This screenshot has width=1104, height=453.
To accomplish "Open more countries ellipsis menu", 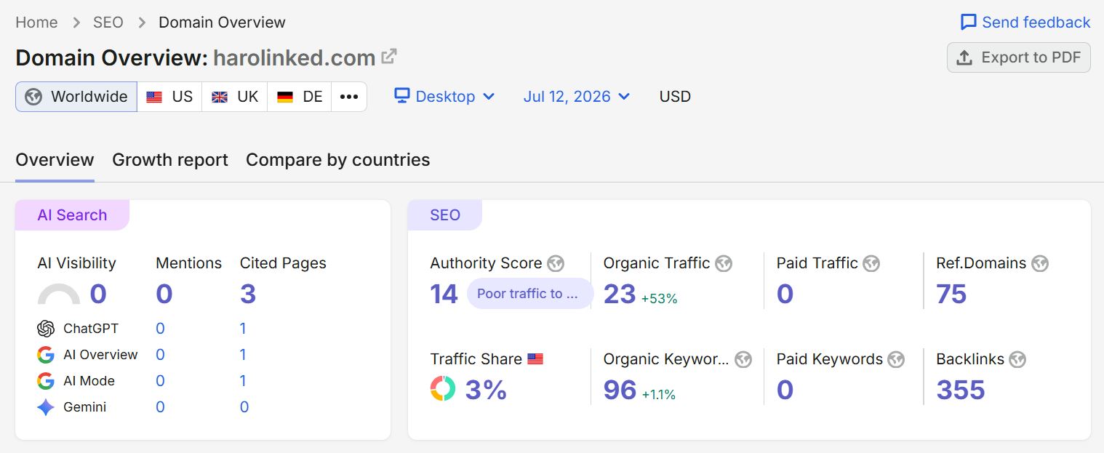I will click(349, 97).
